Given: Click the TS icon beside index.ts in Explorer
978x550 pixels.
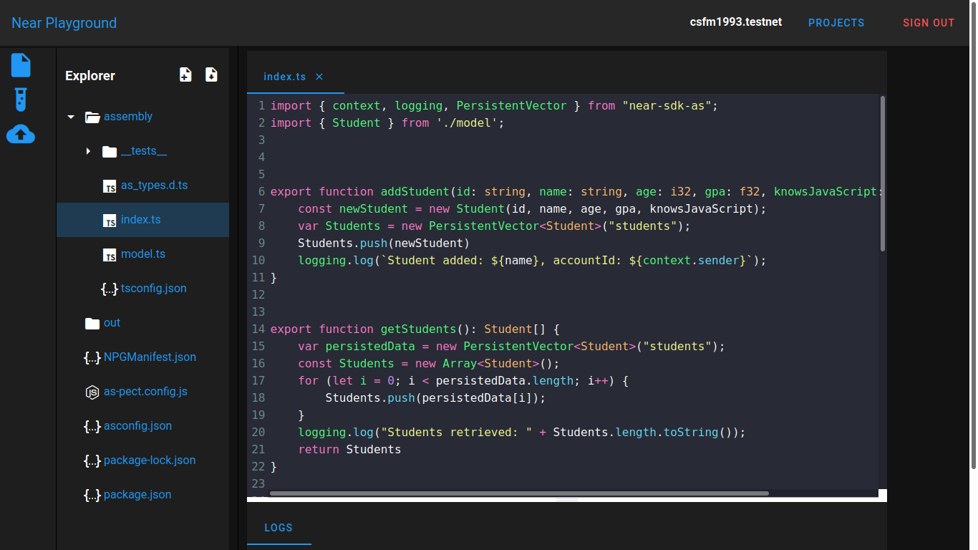Looking at the screenshot, I should [110, 221].
